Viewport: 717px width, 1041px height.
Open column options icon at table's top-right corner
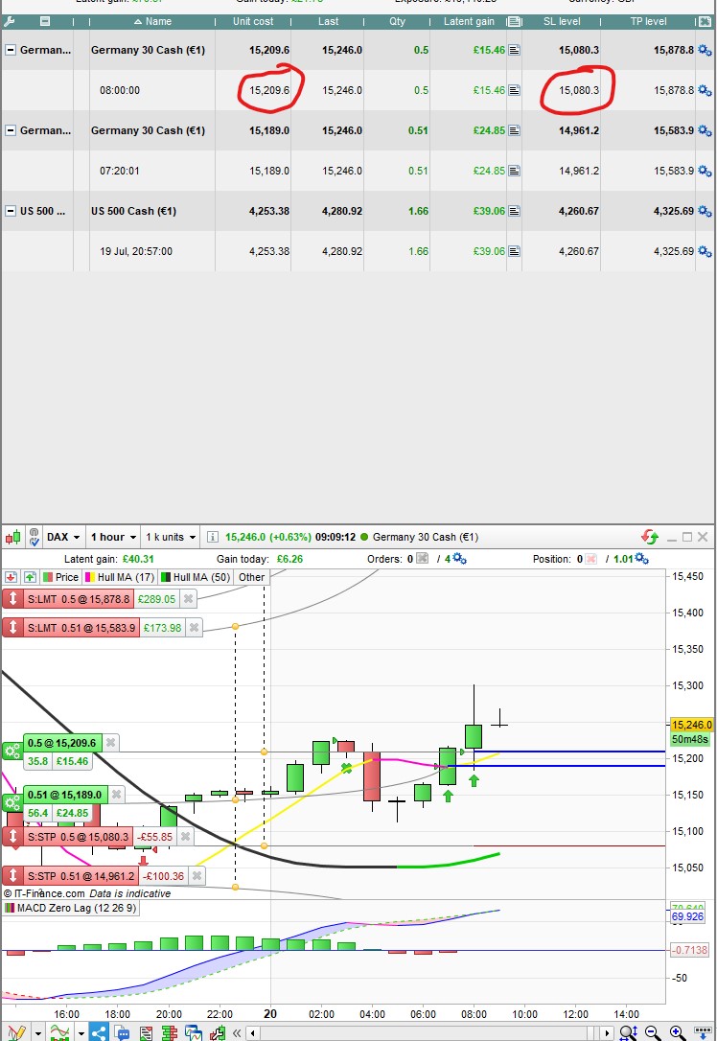[x=705, y=21]
